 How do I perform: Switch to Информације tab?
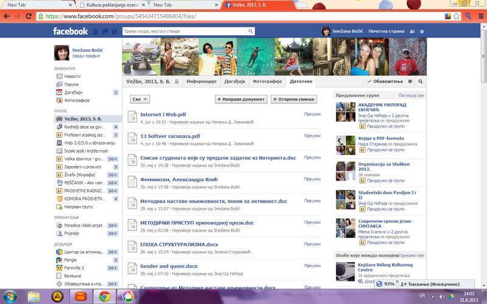point(201,81)
